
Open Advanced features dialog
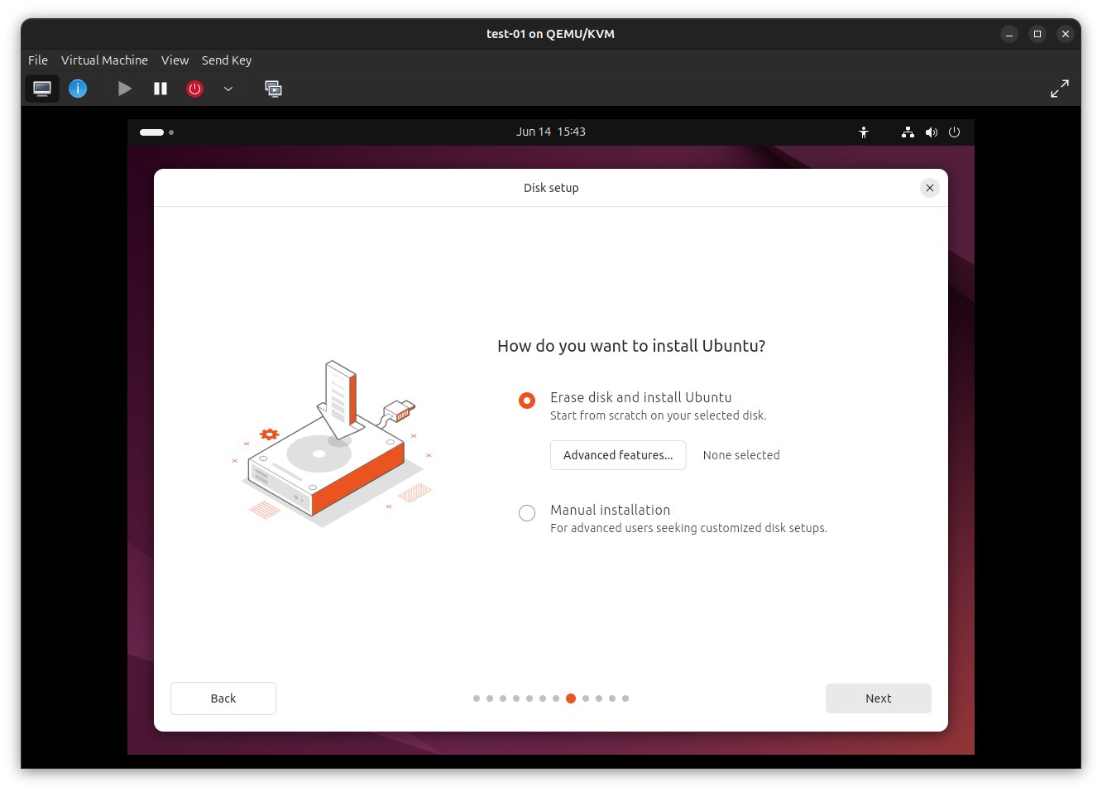point(618,455)
